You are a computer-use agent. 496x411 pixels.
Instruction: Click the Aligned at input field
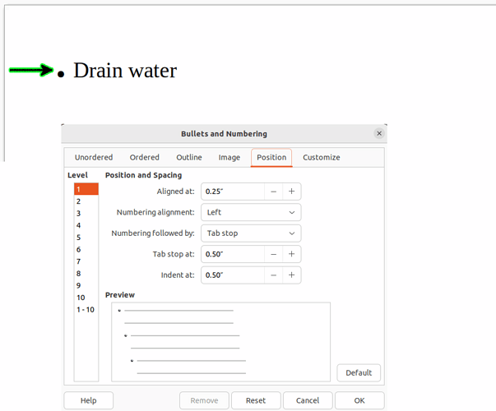pyautogui.click(x=232, y=192)
